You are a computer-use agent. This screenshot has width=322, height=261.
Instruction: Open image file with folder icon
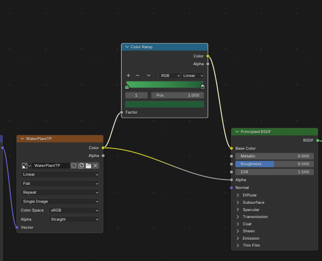pos(88,166)
